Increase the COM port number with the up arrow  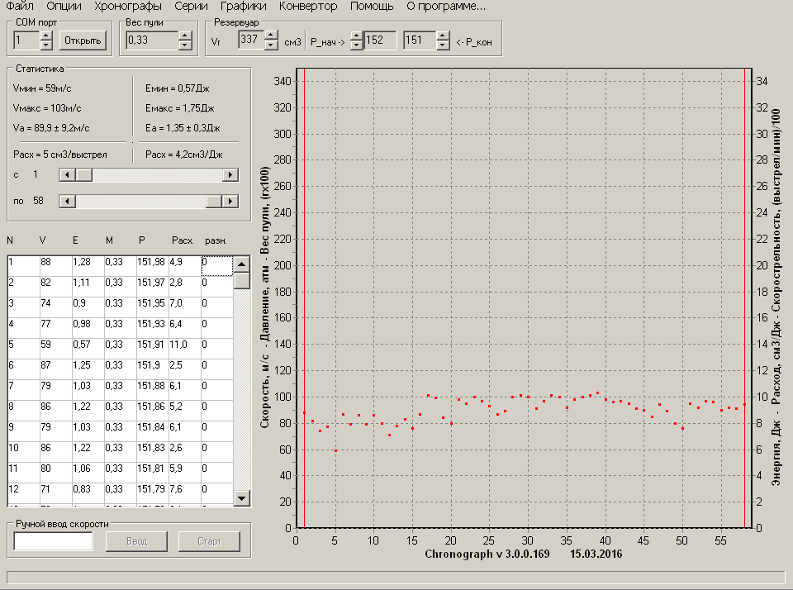45,36
